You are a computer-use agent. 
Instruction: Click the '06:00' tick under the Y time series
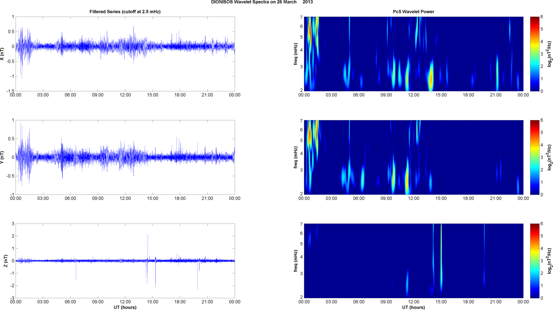pos(70,199)
